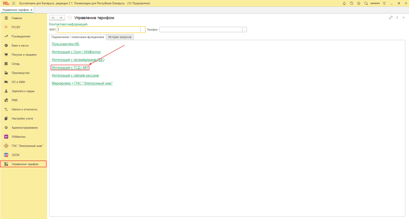Click ellipsis button beside ФИО field
Viewport: 409px width, 219px height.
[142, 29]
